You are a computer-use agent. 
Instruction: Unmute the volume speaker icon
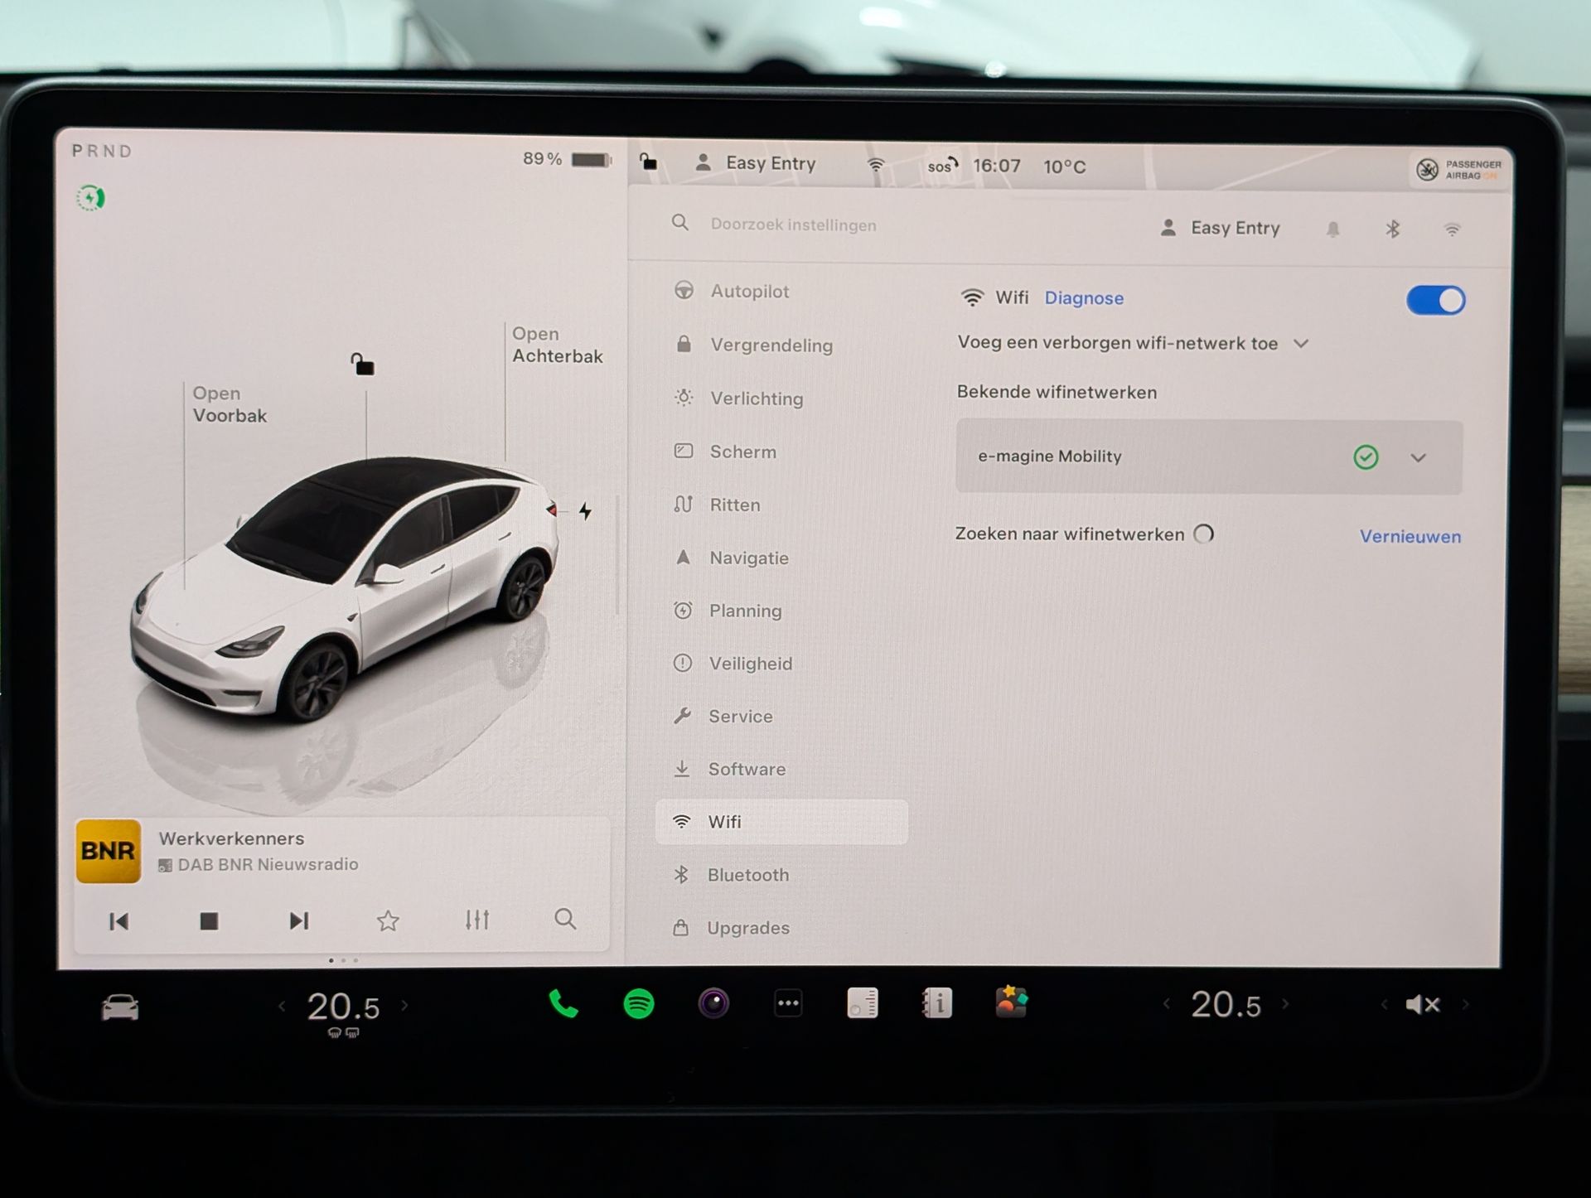point(1422,1005)
